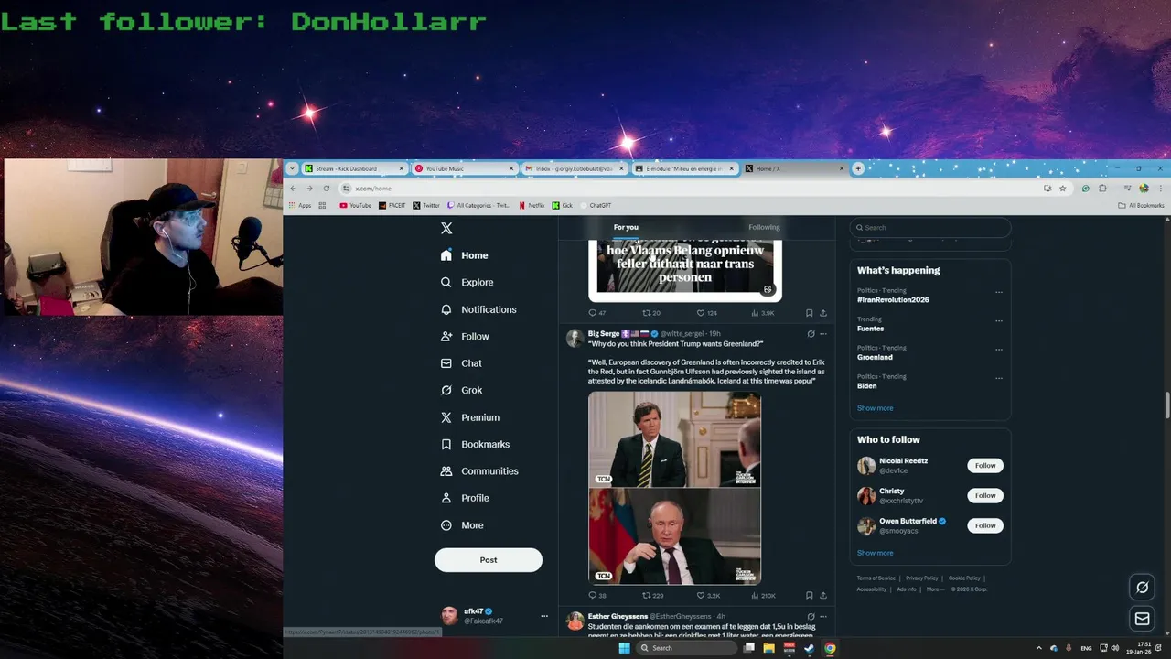Switch to the For you tab
This screenshot has height=659, width=1171.
pos(626,228)
